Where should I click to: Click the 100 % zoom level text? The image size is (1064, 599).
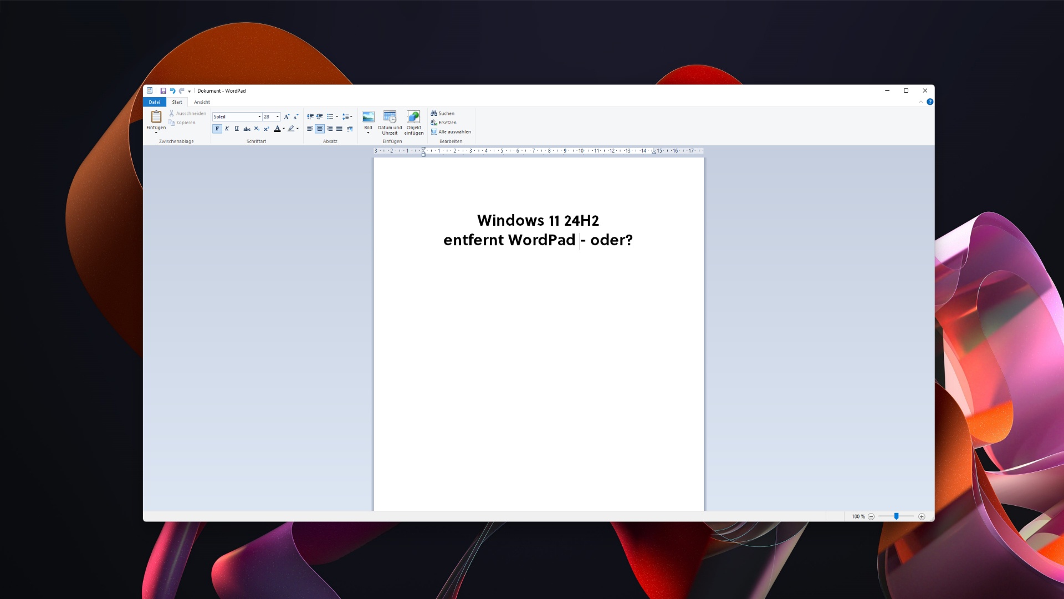858,516
